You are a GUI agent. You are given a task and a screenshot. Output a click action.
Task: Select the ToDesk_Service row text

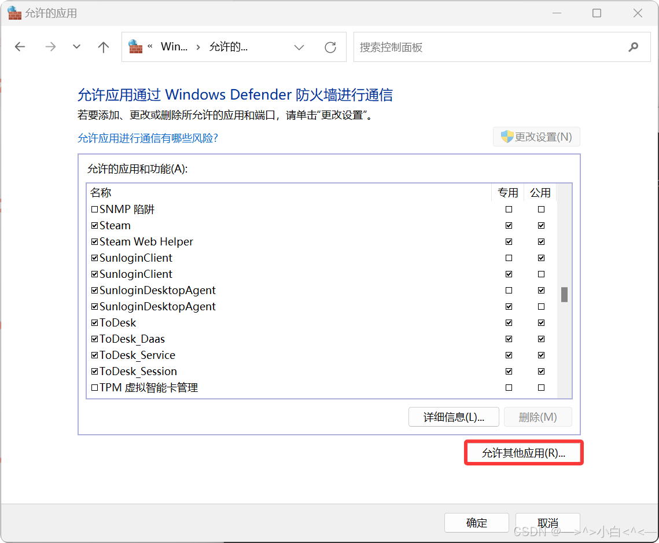coord(138,355)
